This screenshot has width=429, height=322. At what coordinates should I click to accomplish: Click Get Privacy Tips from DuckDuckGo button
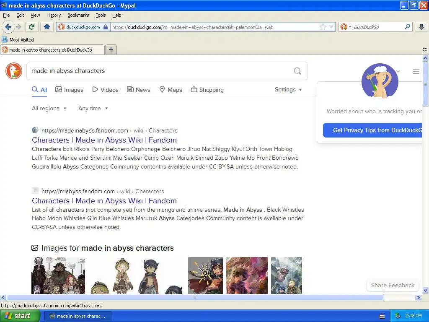click(x=372, y=130)
